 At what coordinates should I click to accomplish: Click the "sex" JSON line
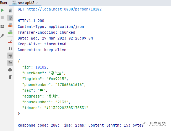35,91
